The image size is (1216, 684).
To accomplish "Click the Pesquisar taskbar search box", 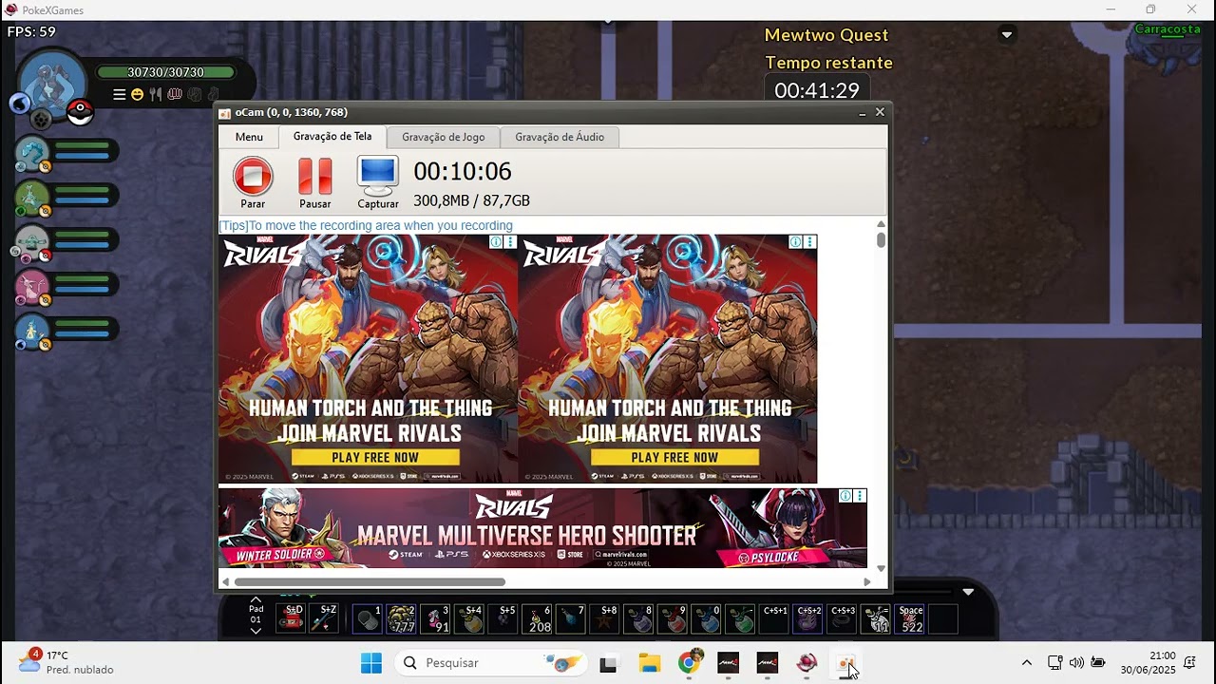I will point(491,663).
